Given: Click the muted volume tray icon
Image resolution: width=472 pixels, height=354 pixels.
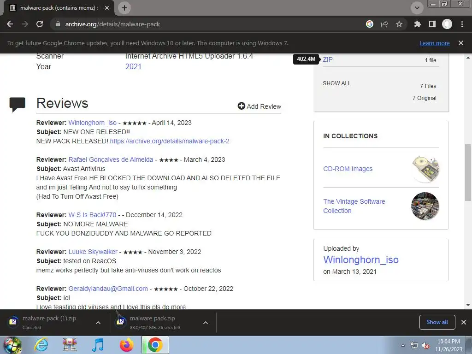Looking at the screenshot, I should (425, 346).
